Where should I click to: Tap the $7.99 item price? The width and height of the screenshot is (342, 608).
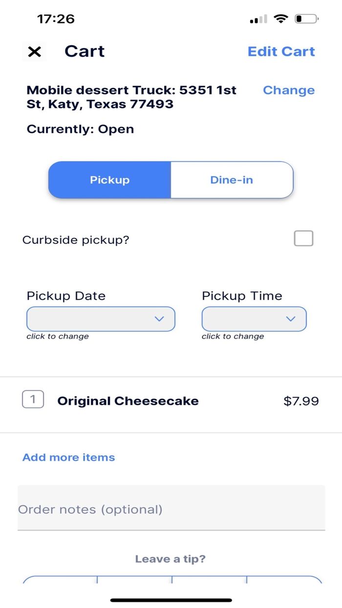coord(301,401)
